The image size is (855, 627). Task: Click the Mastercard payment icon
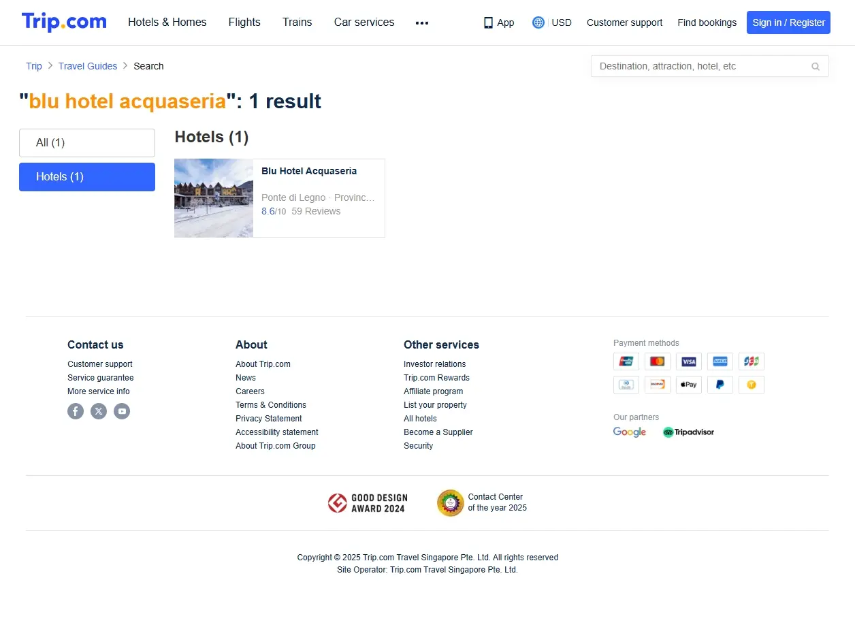[658, 361]
